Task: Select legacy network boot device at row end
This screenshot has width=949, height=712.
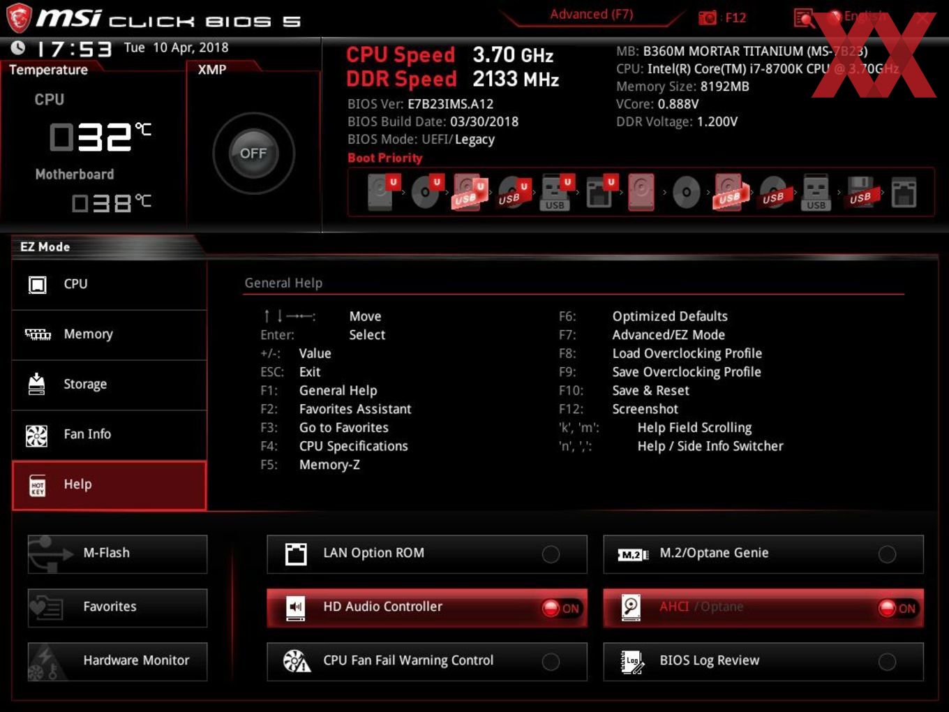Action: (904, 192)
